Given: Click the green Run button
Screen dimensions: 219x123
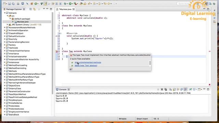Looking at the screenshot, I should pos(70,4).
